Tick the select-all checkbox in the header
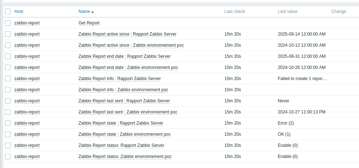Image resolution: width=359 pixels, height=168 pixels. coord(8,11)
